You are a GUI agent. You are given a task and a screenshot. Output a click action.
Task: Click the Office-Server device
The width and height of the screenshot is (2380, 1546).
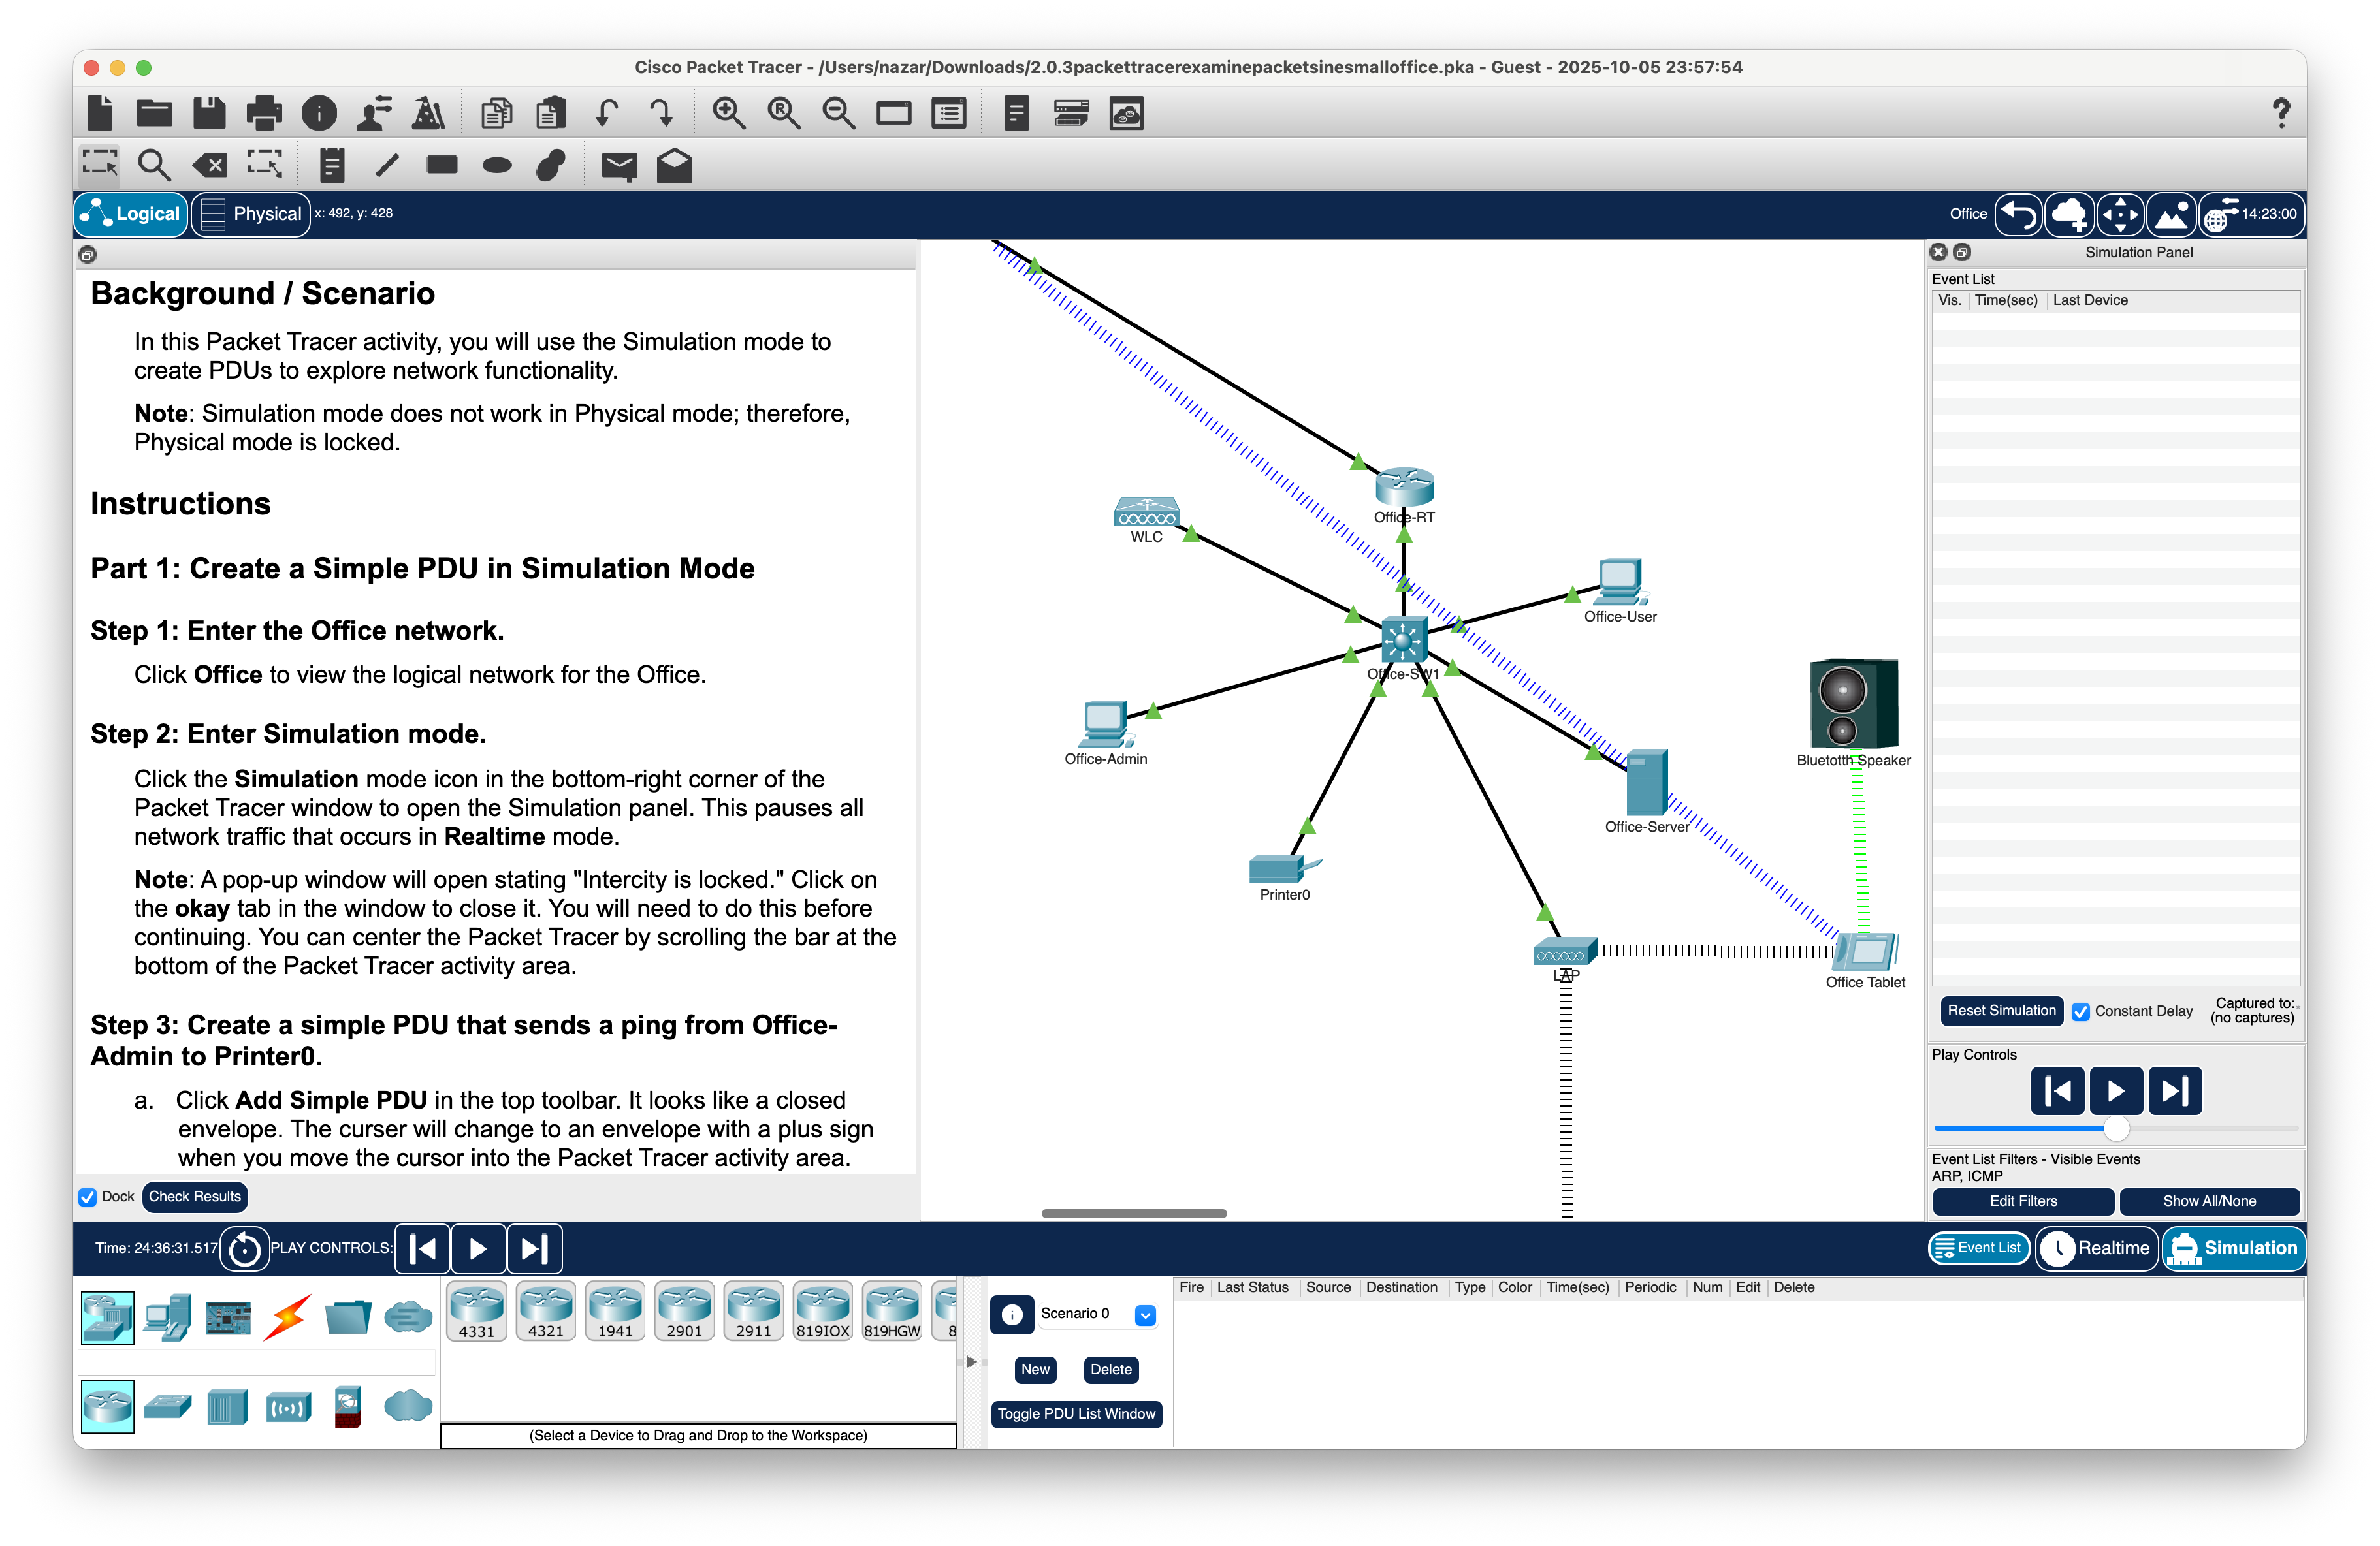tap(1646, 783)
